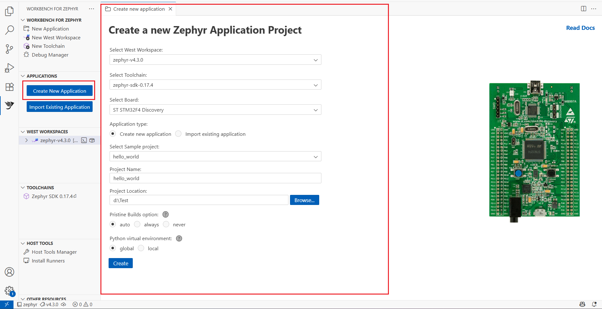Open more actions for Workbench for Zephyr
The height and width of the screenshot is (309, 602).
(91, 9)
